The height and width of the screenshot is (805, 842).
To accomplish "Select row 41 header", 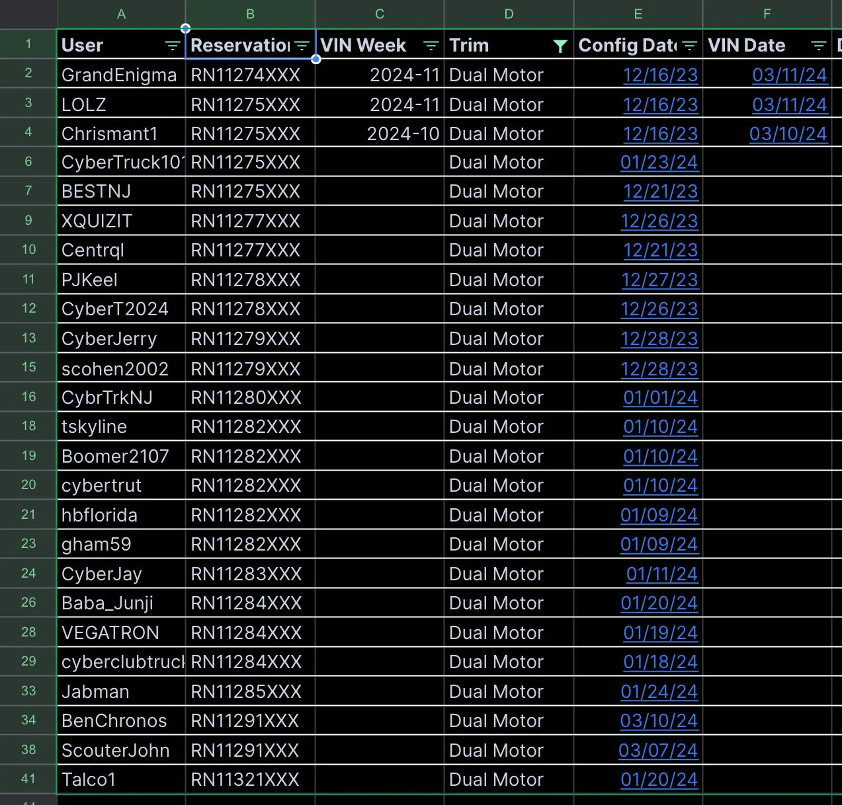I will tap(28, 779).
